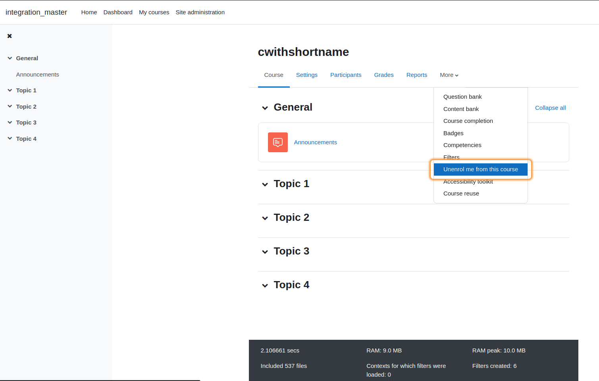Click the Filters created: 6 entry
The height and width of the screenshot is (381, 599).
[x=494, y=366]
